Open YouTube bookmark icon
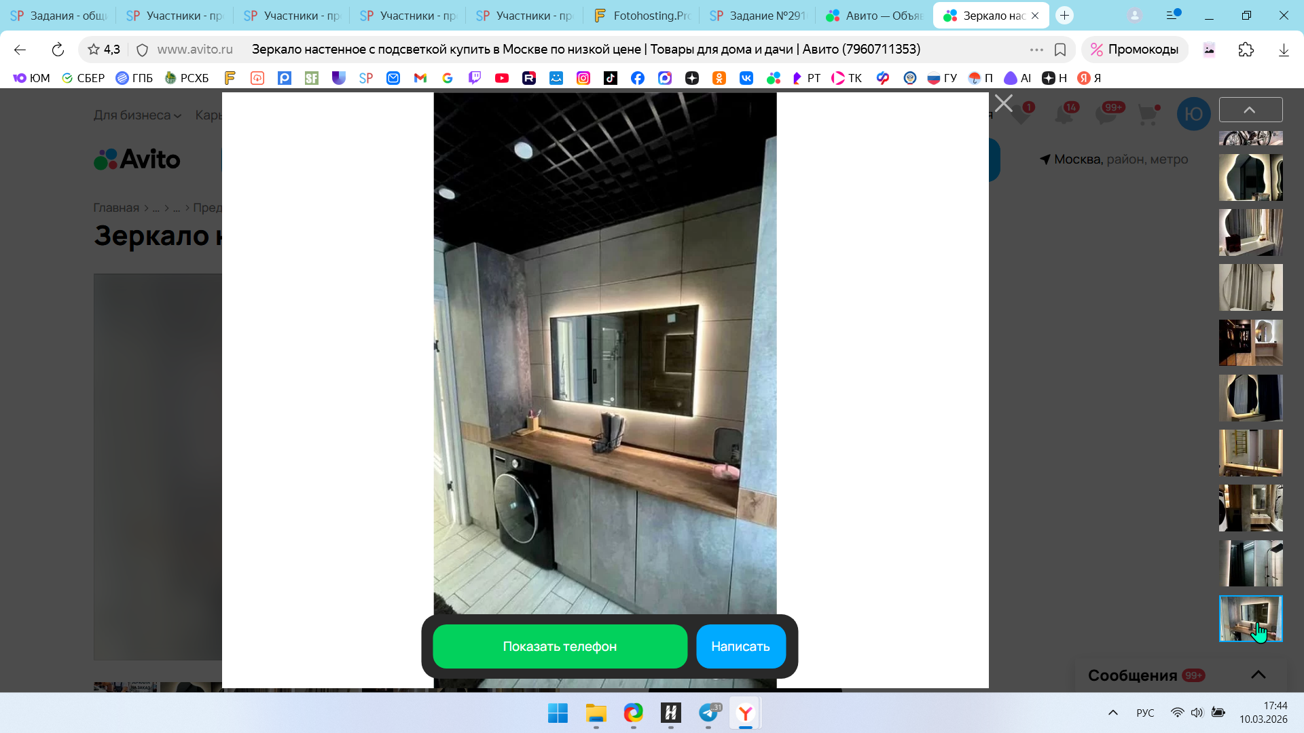The image size is (1304, 733). coord(502,78)
